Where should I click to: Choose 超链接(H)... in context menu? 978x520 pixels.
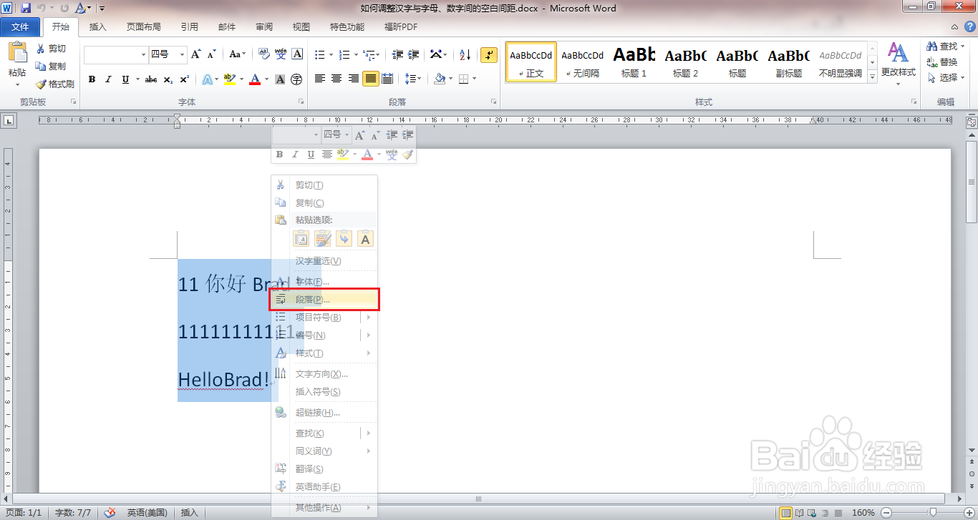tap(324, 413)
